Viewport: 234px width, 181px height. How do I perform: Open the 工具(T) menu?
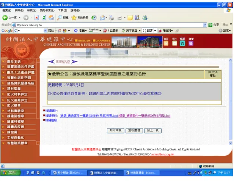[x=62, y=11]
